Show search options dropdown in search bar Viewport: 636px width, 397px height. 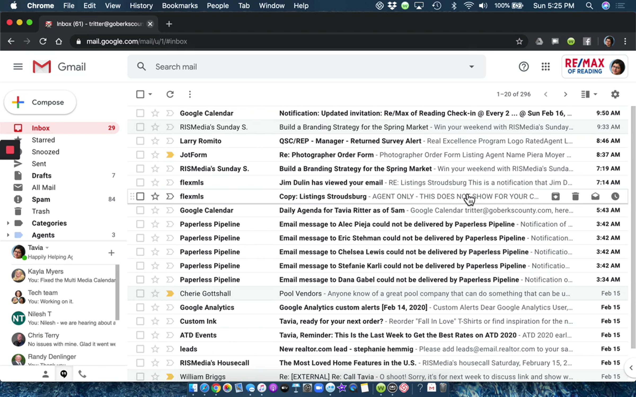[471, 67]
